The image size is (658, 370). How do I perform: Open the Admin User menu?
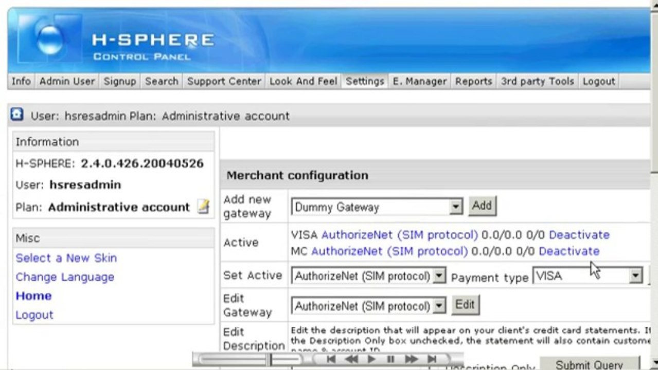[67, 81]
